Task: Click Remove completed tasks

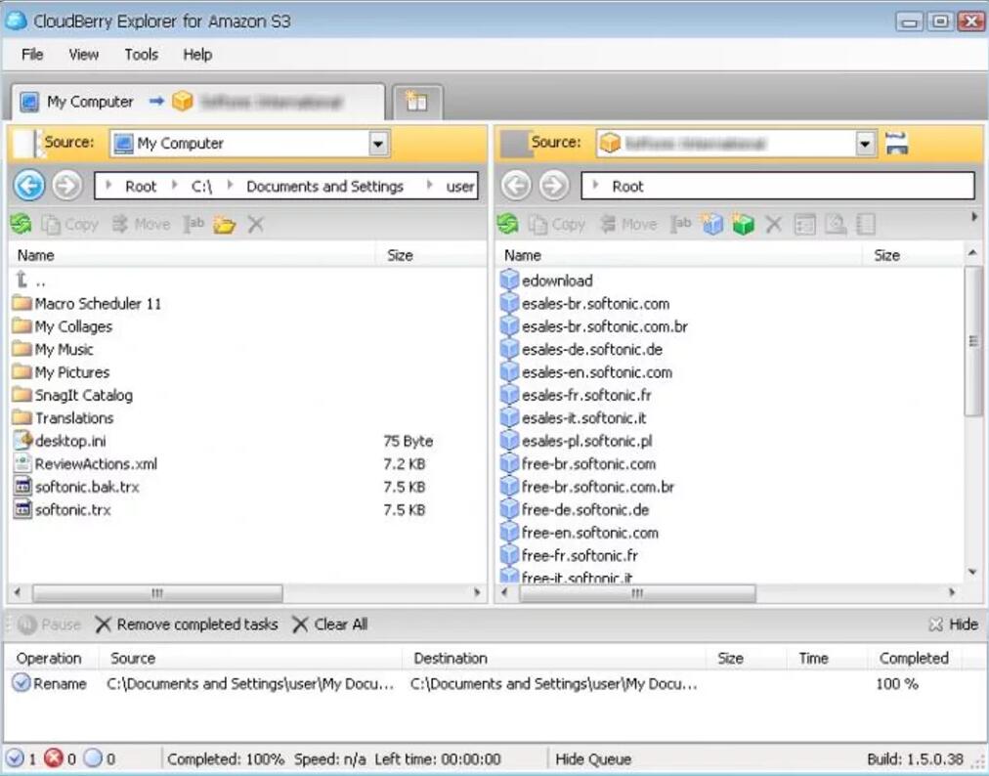Action: 187,625
